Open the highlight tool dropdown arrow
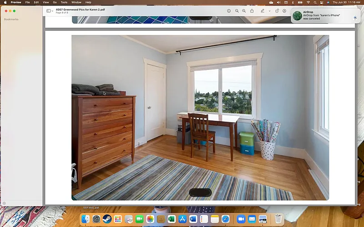Viewport: 364px width, 227px height. [269, 11]
